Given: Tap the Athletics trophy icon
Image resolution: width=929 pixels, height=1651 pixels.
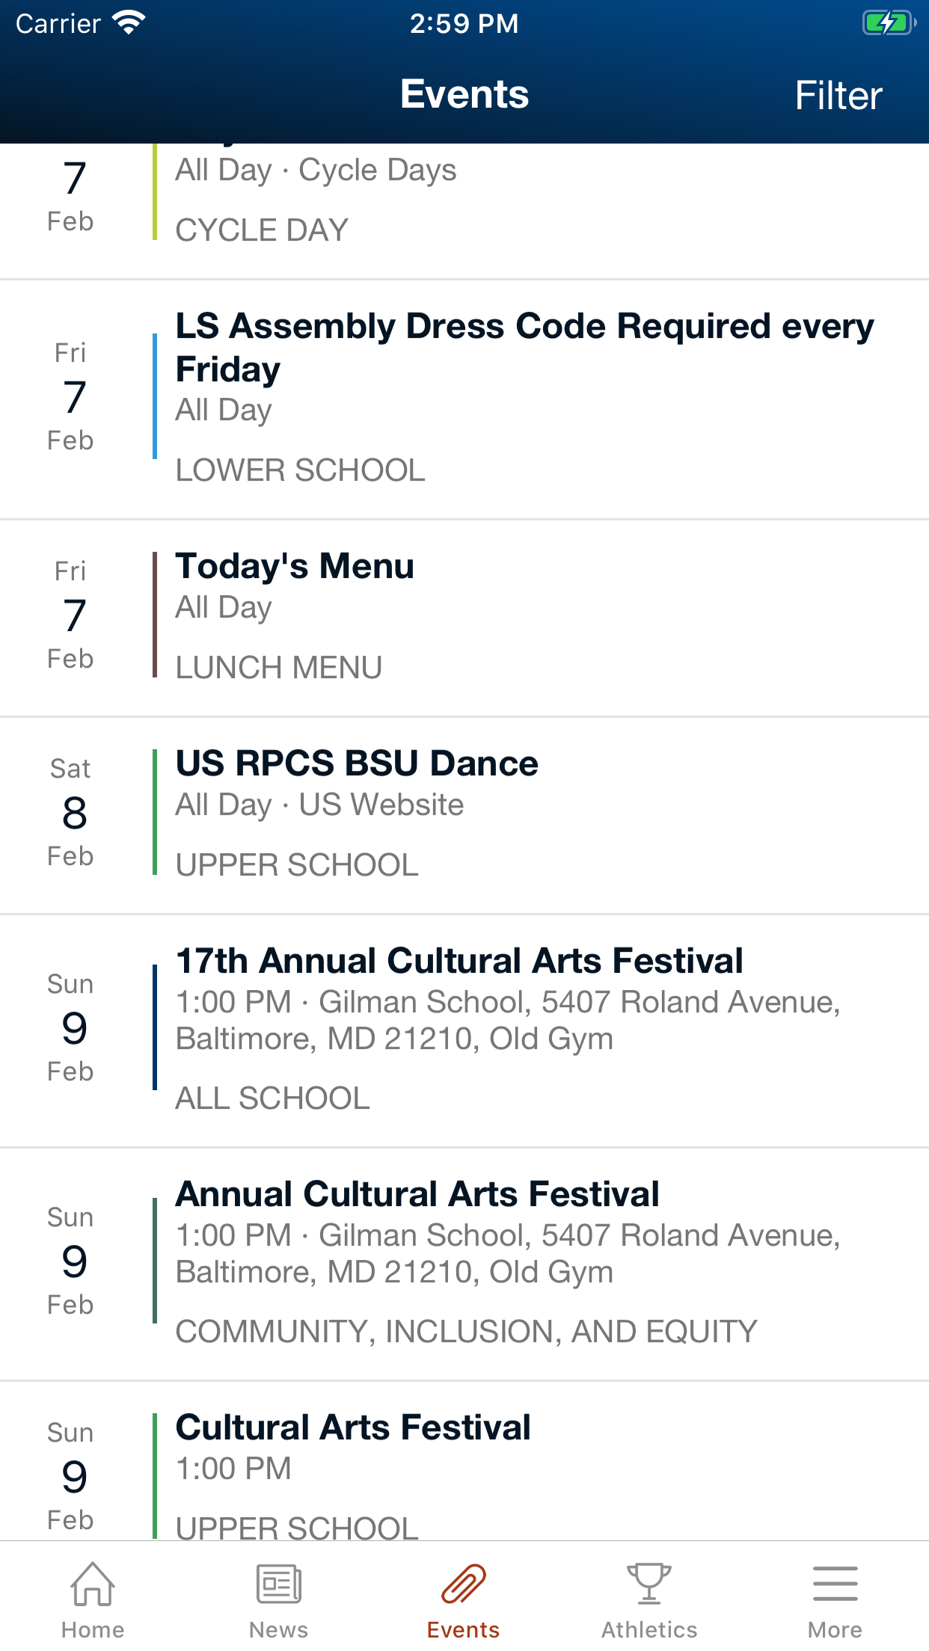Looking at the screenshot, I should pyautogui.click(x=649, y=1584).
